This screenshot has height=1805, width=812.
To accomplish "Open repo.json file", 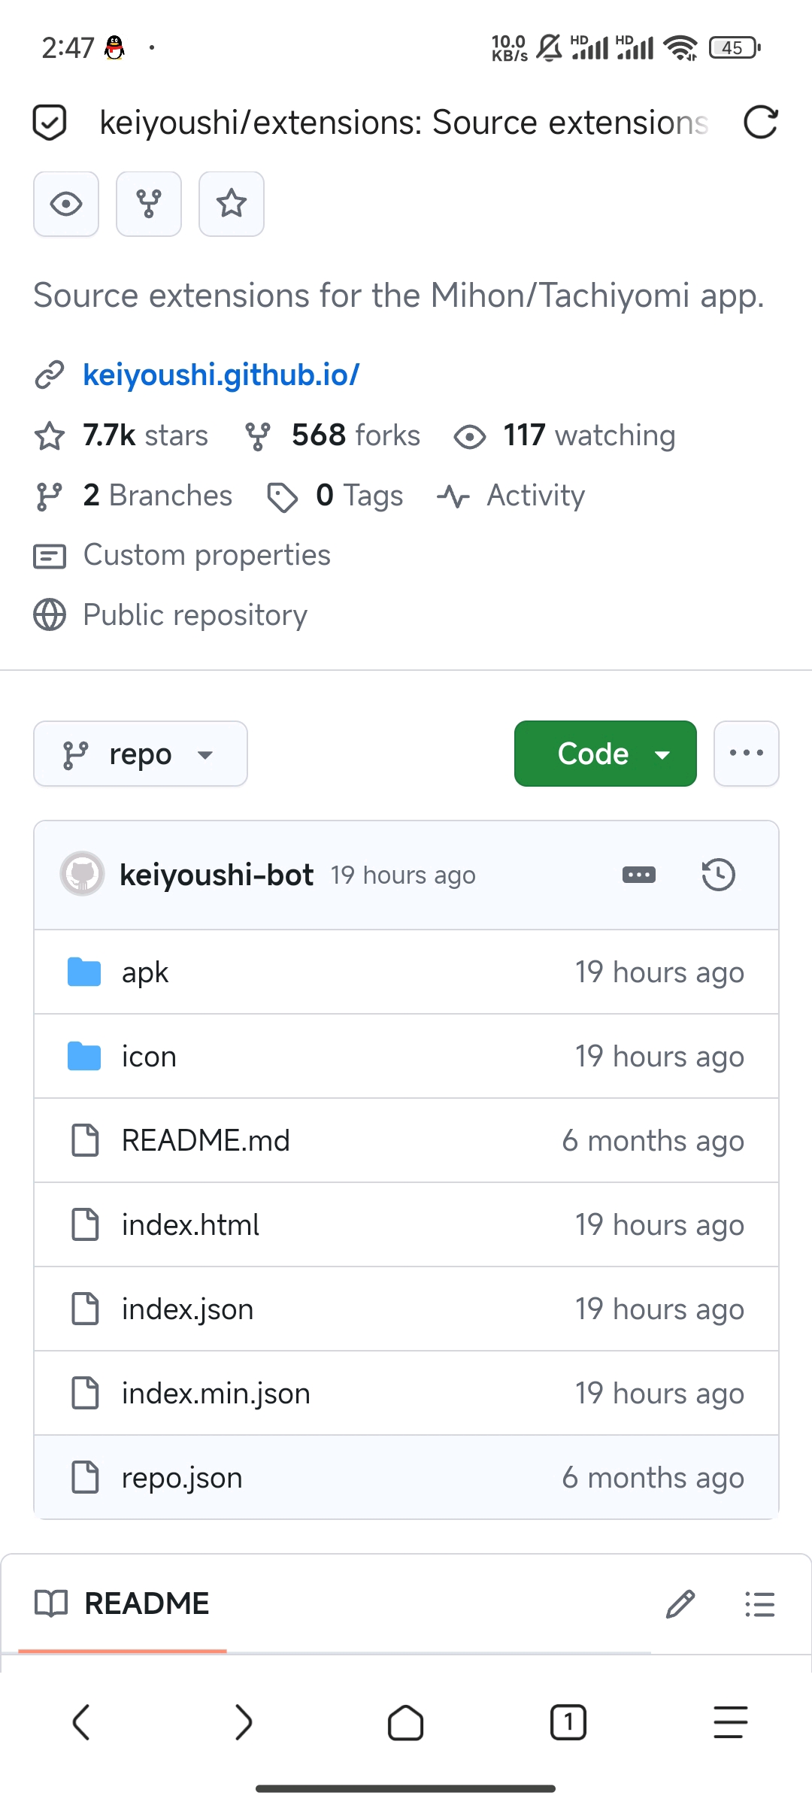I will [x=182, y=1478].
